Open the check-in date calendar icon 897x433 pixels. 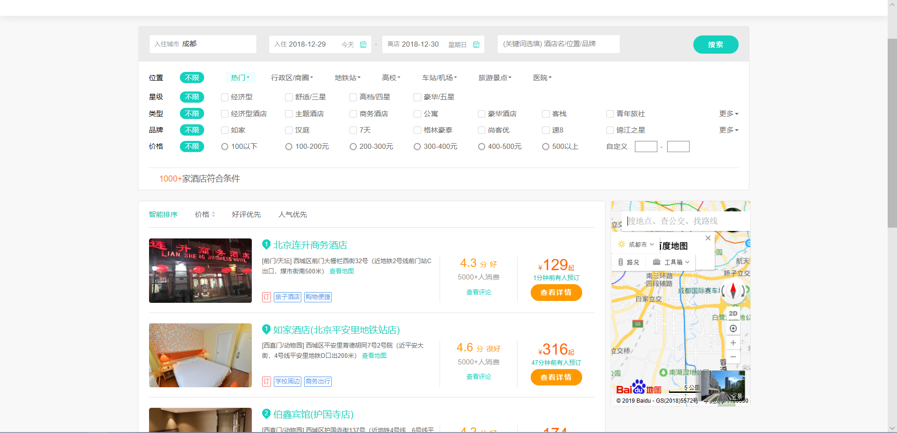pos(363,44)
